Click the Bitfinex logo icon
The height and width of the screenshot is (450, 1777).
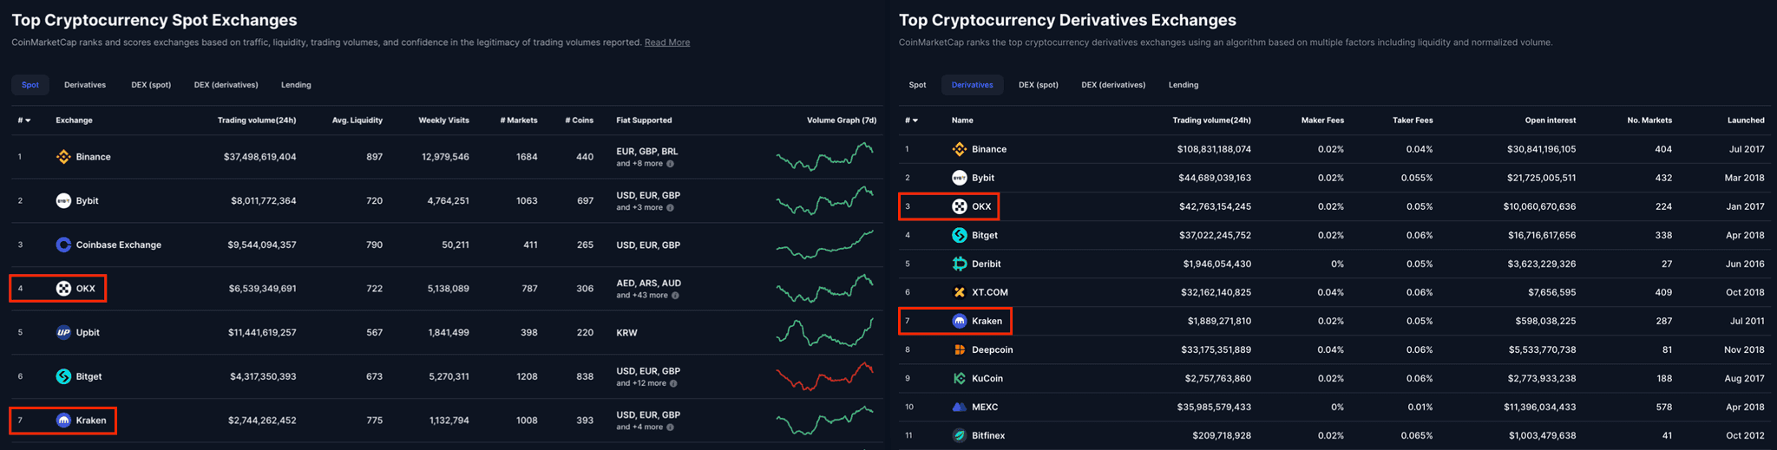pyautogui.click(x=959, y=435)
